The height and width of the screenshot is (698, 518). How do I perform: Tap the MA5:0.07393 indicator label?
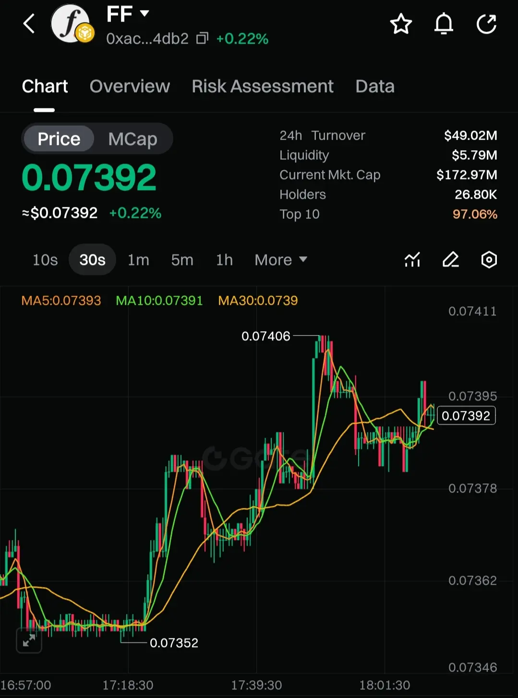61,301
